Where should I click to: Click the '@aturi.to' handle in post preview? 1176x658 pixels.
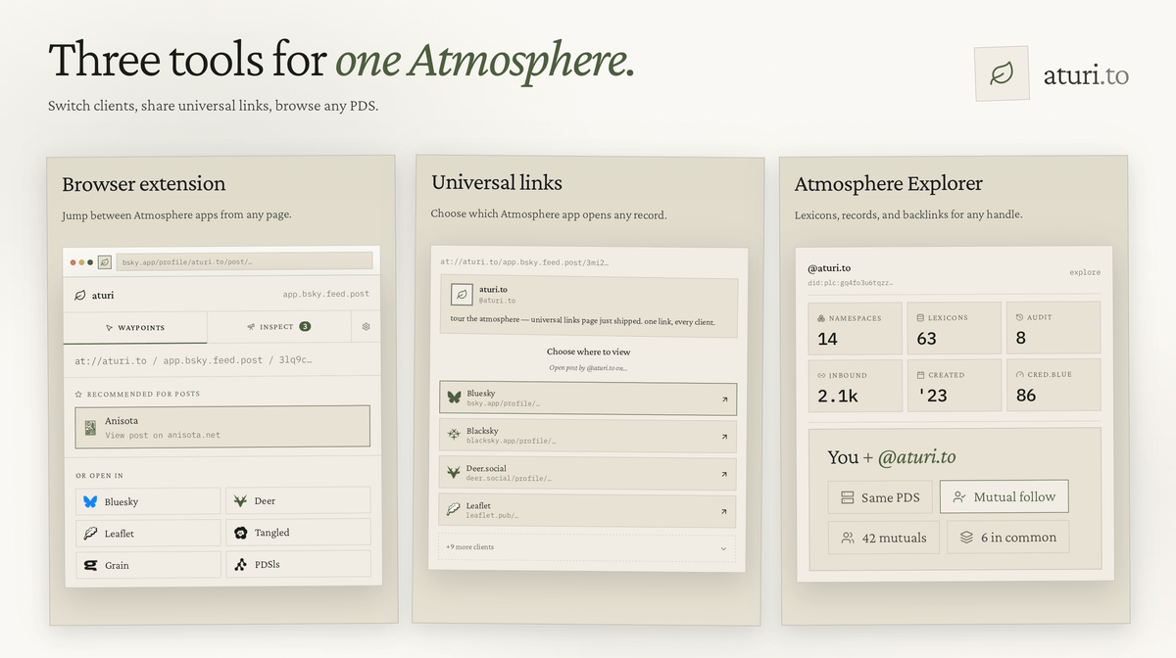(497, 301)
